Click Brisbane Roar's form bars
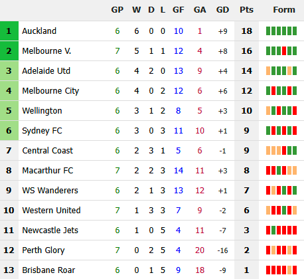The image size is (304, 279). pos(281,270)
